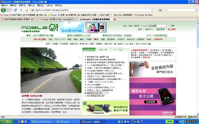Click the Yahoo toolbar search input field

[x=179, y=10]
